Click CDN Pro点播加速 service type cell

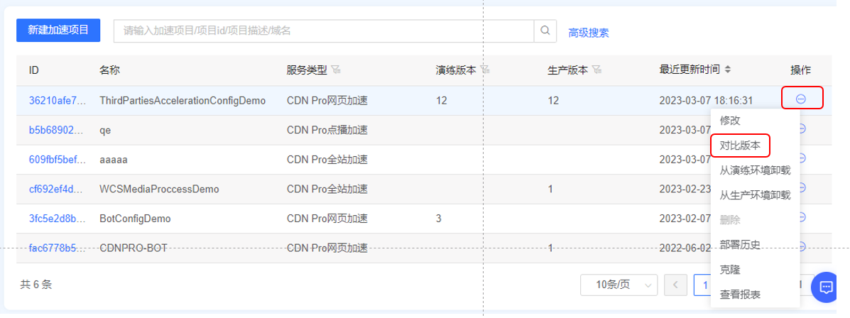click(327, 130)
